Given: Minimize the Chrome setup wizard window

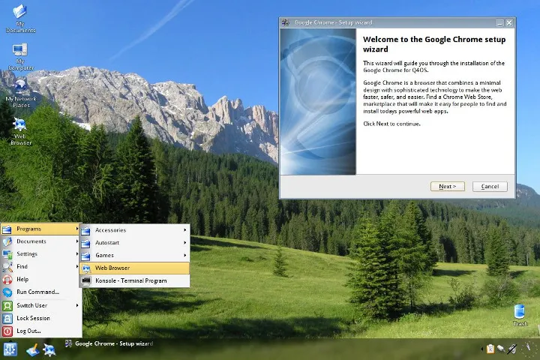Looking at the screenshot, I should pyautogui.click(x=500, y=22).
